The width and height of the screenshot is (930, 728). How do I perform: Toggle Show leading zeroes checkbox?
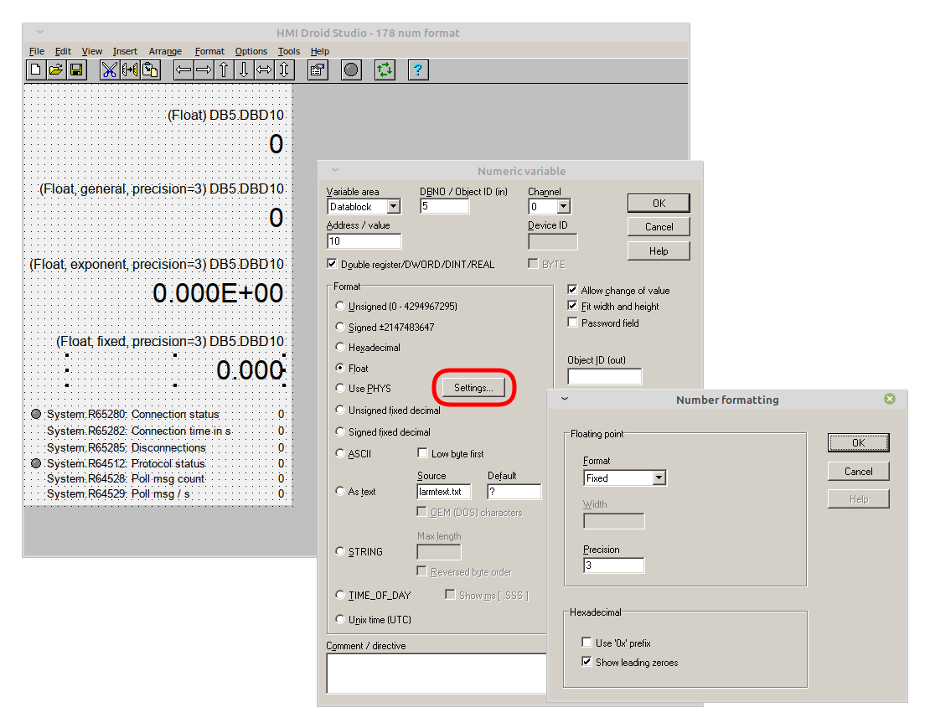(586, 662)
